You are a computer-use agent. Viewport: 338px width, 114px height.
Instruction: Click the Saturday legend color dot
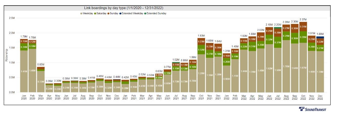[x=95, y=13]
